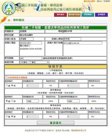
Task: Open the 歷年執行成果 tab
Action: tap(74, 15)
